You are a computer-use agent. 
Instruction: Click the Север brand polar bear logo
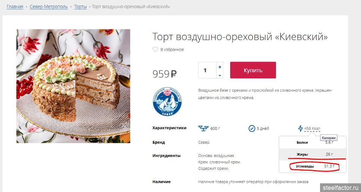pyautogui.click(x=167, y=101)
